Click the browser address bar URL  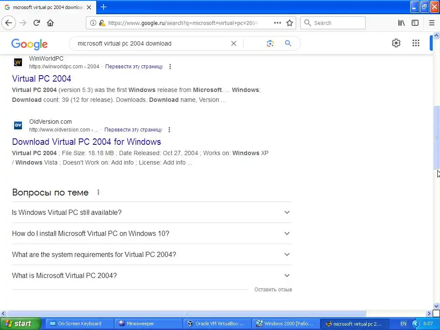[x=182, y=23]
